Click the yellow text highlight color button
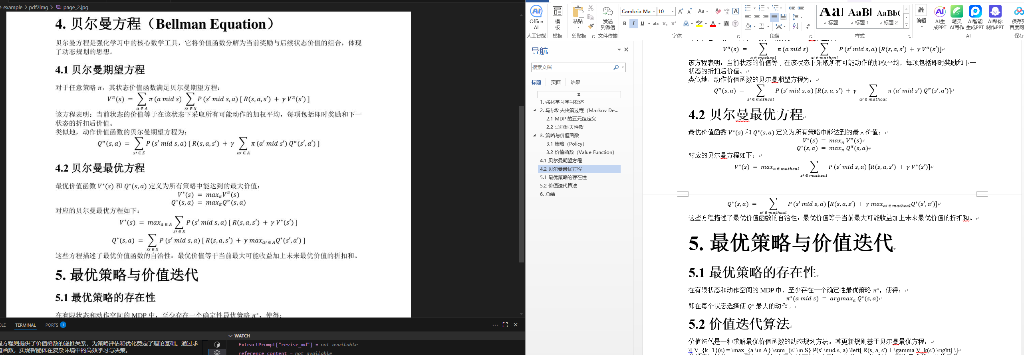Image resolution: width=1024 pixels, height=355 pixels. pyautogui.click(x=699, y=24)
